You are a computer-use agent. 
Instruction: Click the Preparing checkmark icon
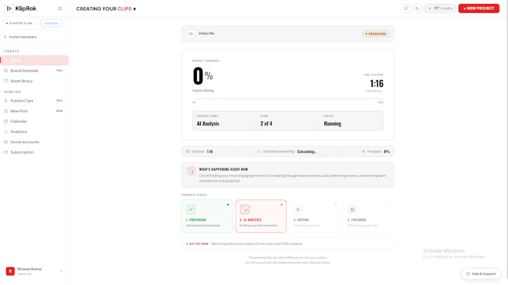click(x=191, y=210)
